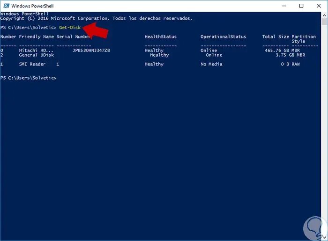Viewport: 328px width, 241px height.
Task: Open the PowerShell title bar icon menu
Action: (x=6, y=6)
